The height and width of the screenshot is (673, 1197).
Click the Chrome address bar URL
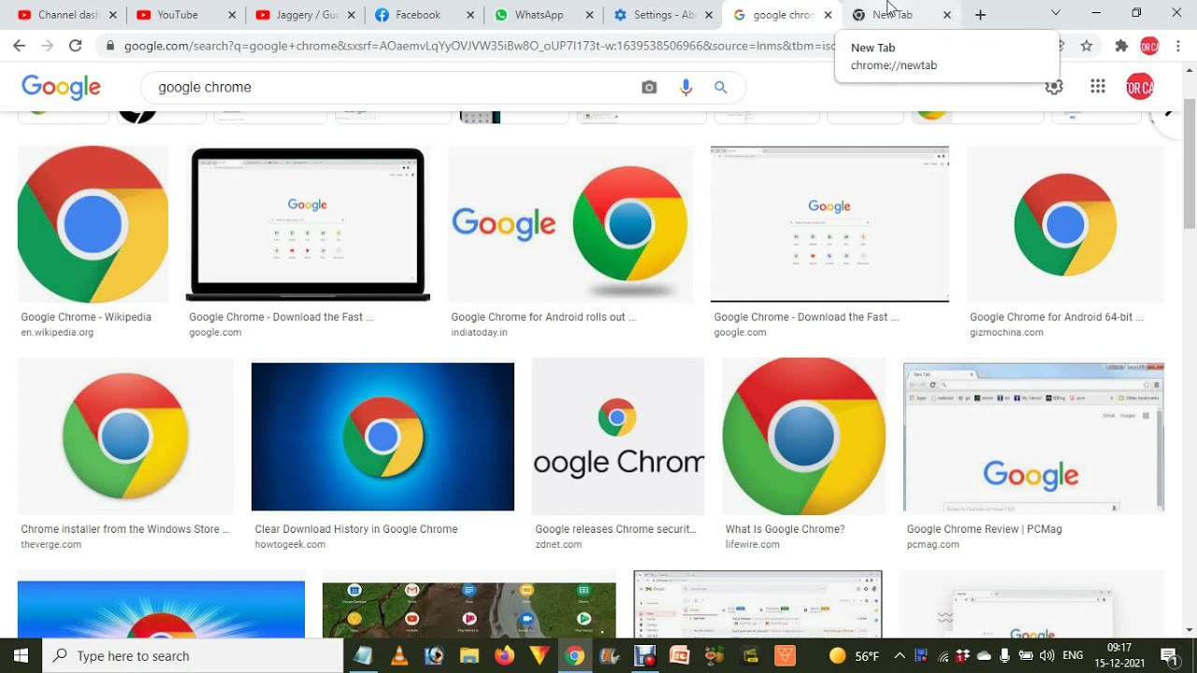(x=479, y=45)
